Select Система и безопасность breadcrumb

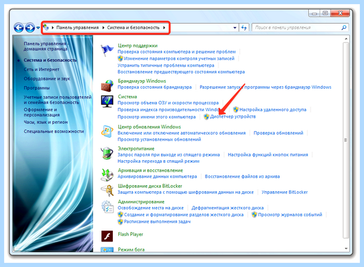pyautogui.click(x=133, y=28)
